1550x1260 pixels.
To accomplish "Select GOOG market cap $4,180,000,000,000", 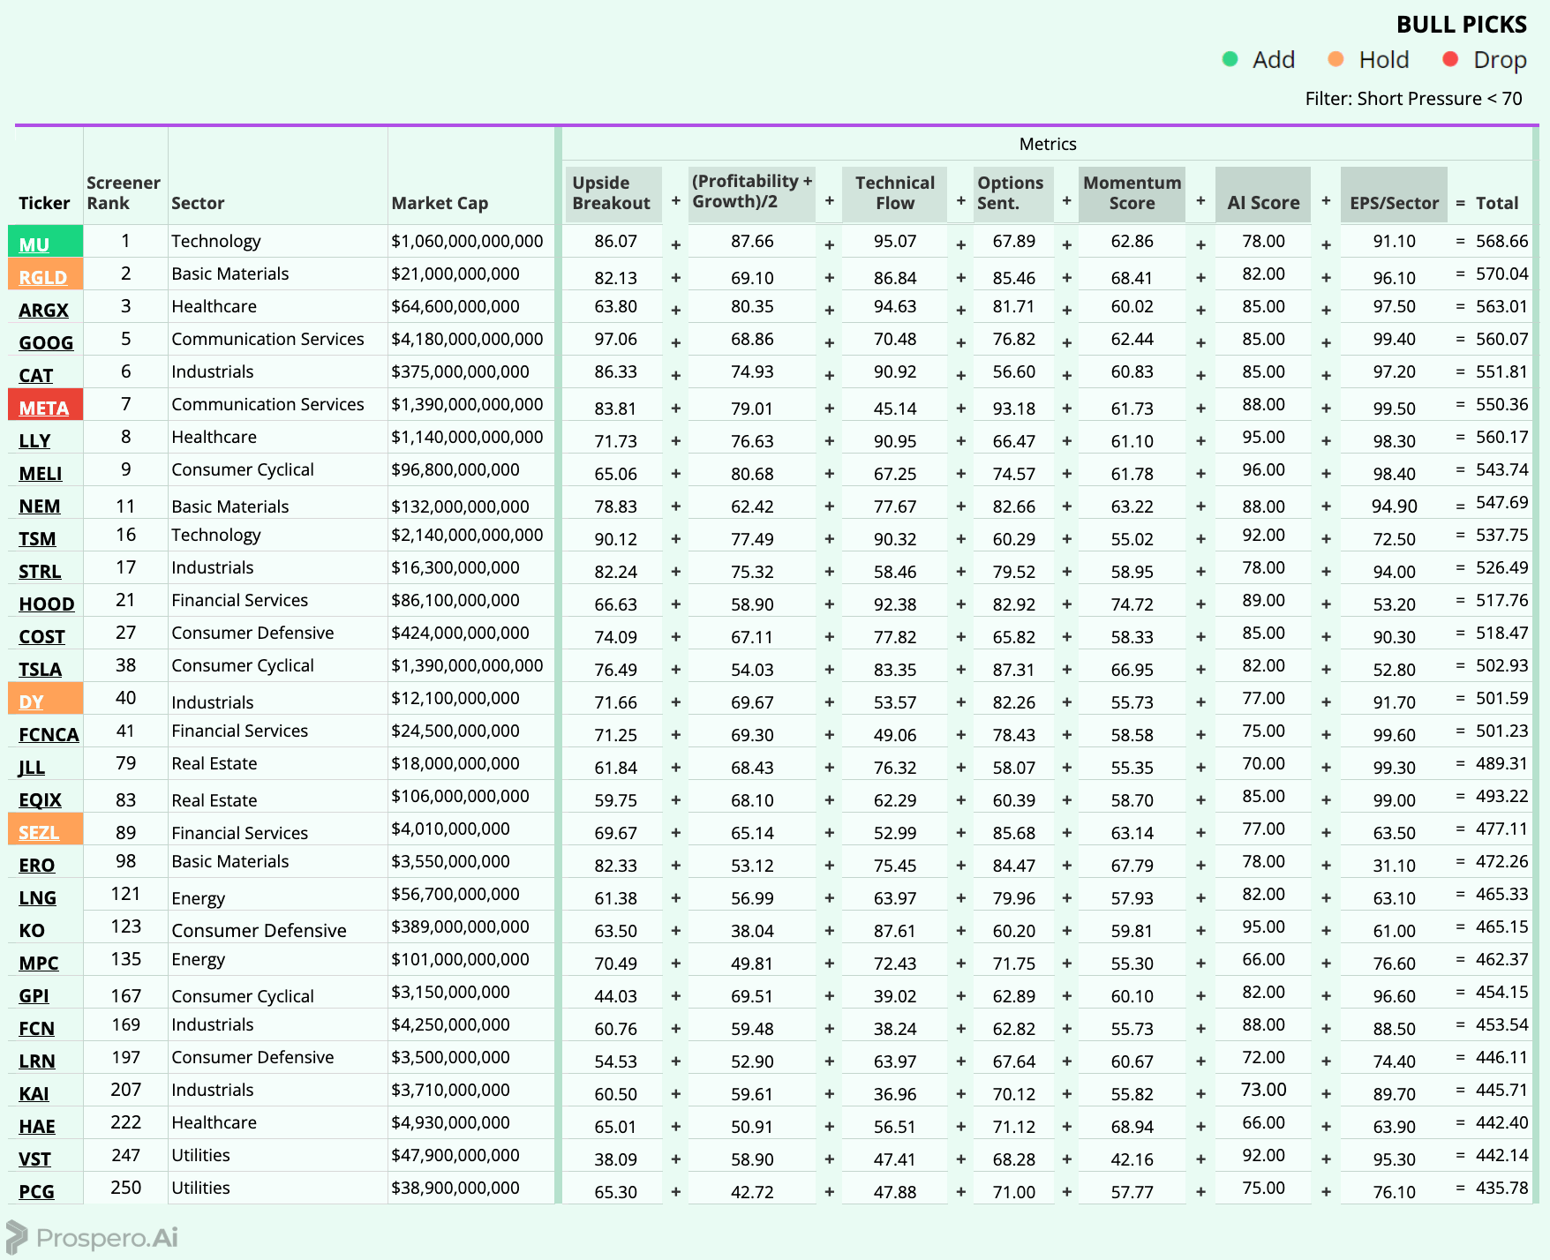I will tap(467, 339).
